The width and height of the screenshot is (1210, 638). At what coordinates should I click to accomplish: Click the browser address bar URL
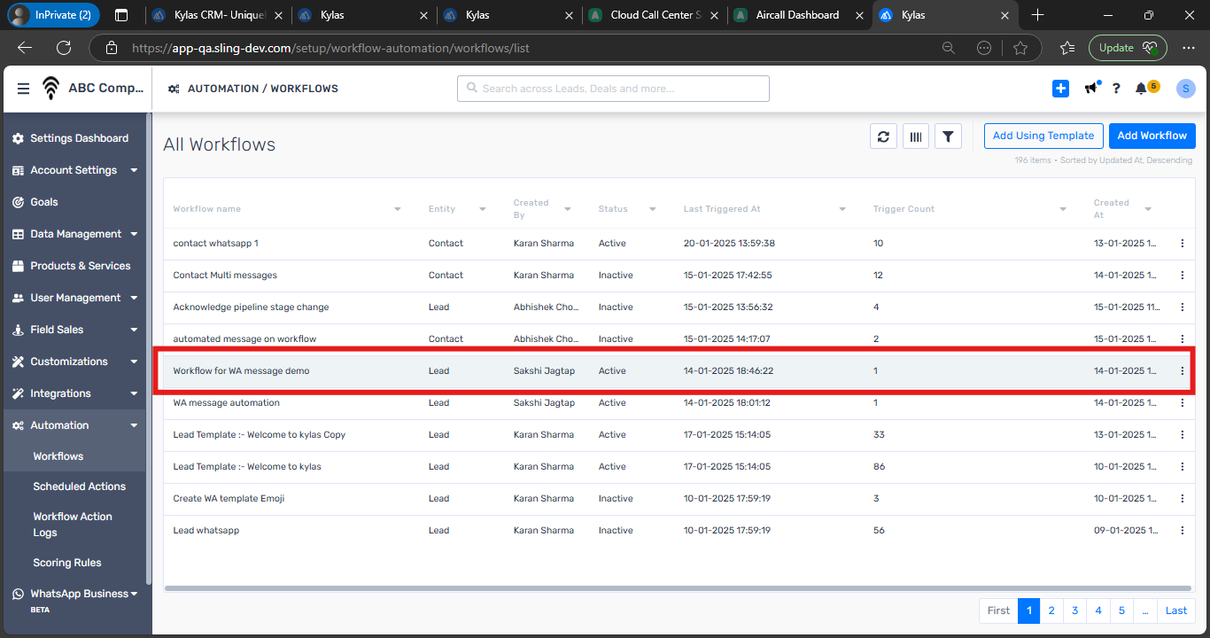pyautogui.click(x=330, y=48)
